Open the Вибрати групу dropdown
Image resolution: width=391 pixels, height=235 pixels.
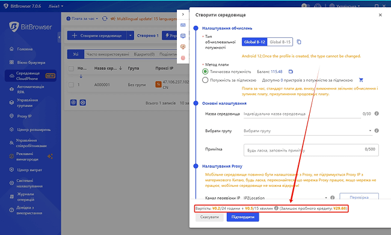tap(308, 131)
